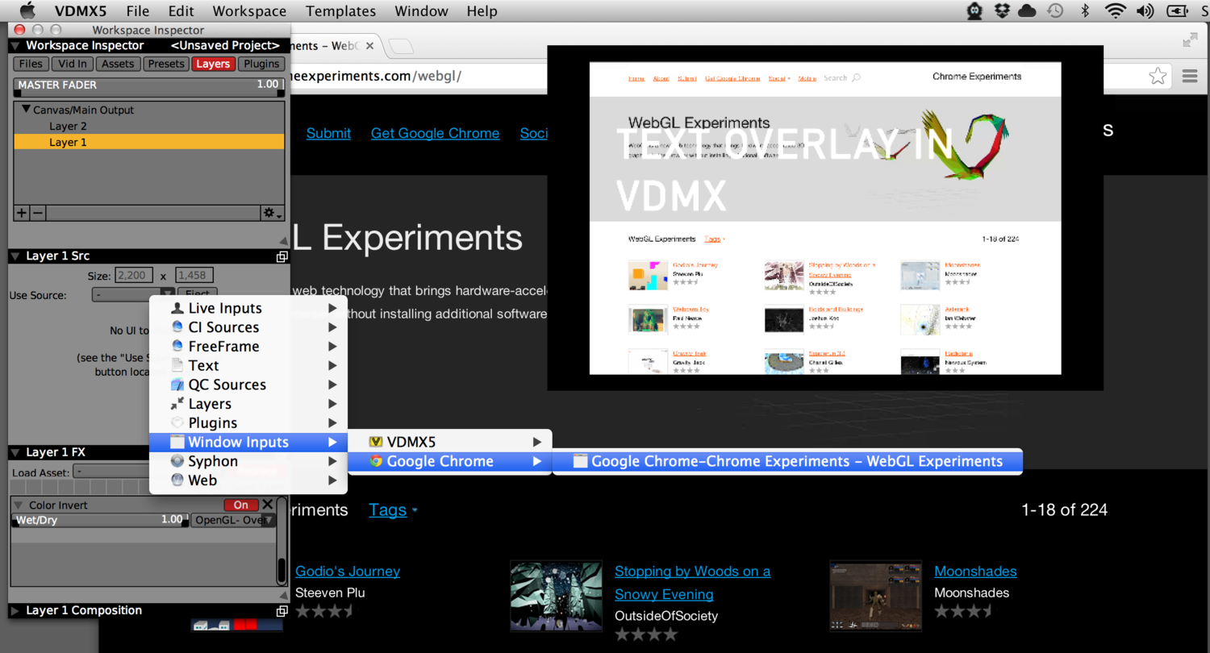Remove layer with the minus button

point(37,213)
